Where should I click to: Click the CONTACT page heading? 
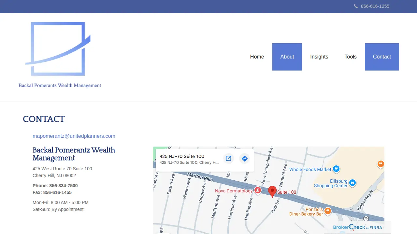pyautogui.click(x=44, y=119)
